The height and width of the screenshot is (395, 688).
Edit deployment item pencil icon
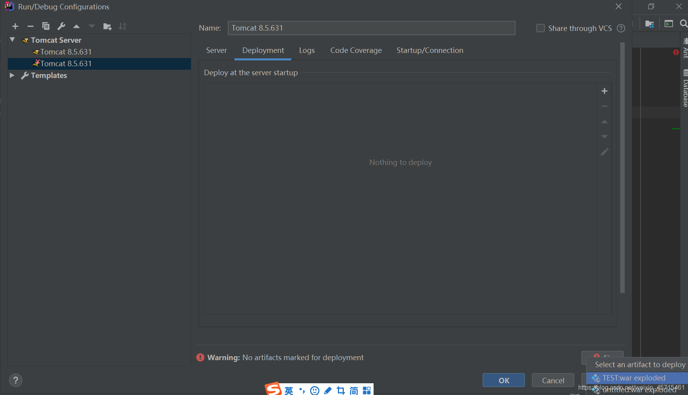click(x=604, y=152)
